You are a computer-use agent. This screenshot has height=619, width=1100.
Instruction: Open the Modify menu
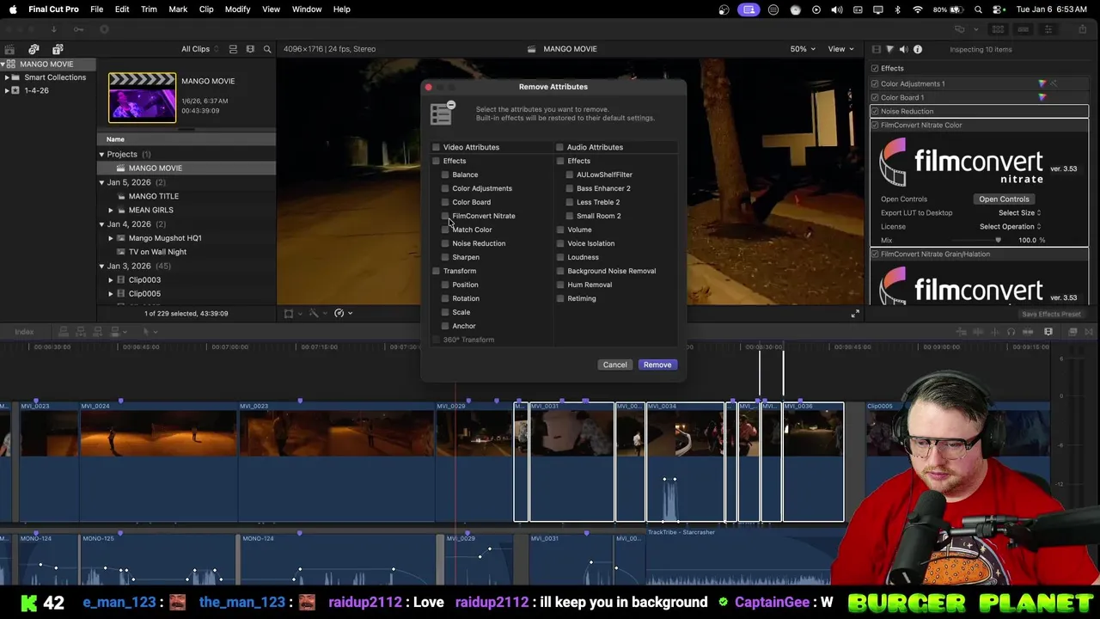237,9
